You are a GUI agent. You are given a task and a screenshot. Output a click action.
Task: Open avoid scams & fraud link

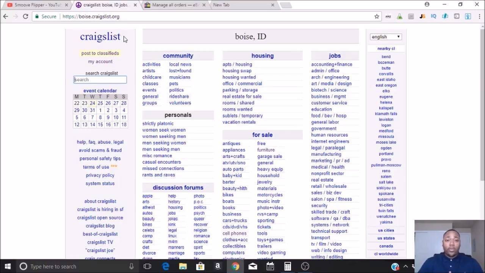coord(100,150)
